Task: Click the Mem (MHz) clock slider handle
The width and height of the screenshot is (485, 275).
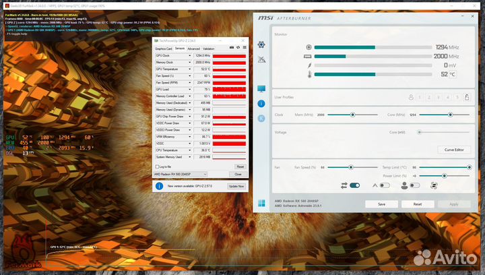Action: point(352,115)
